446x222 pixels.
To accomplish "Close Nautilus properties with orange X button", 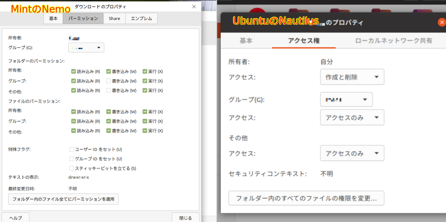I will (442, 22).
